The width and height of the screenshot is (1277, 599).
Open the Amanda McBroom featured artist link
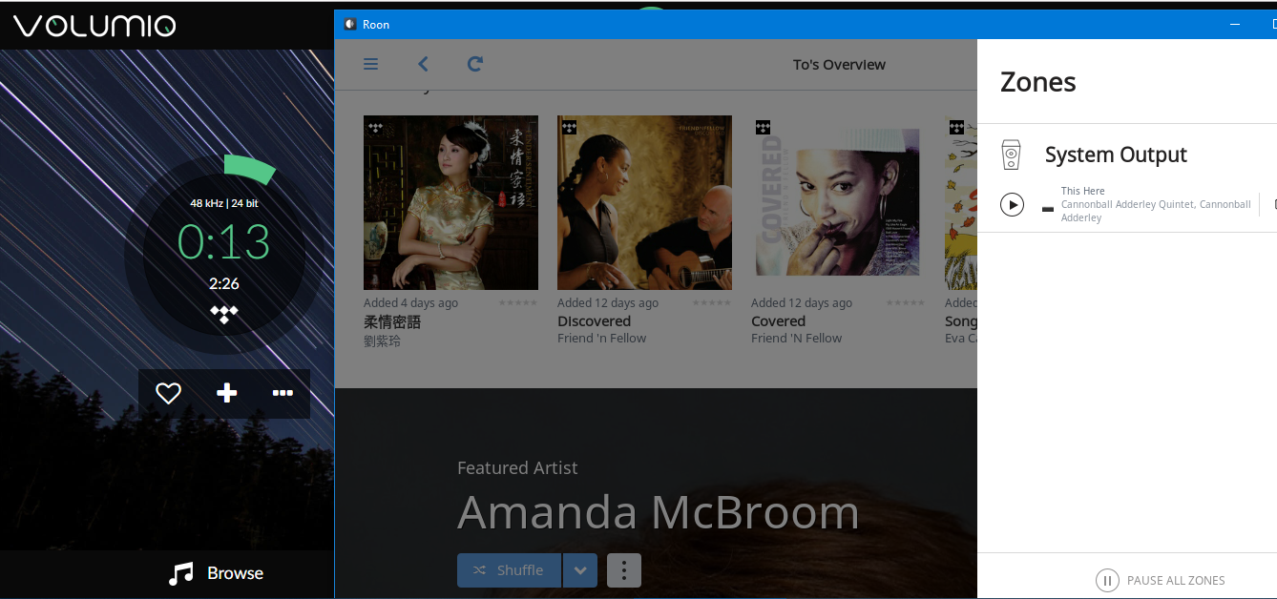click(659, 513)
